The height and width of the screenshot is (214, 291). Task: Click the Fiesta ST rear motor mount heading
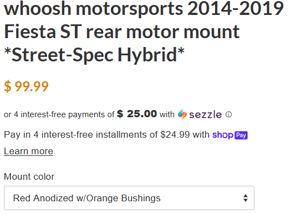(122, 32)
